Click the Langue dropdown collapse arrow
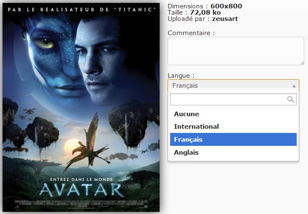Viewport: 308px width, 214px height. coord(294,86)
